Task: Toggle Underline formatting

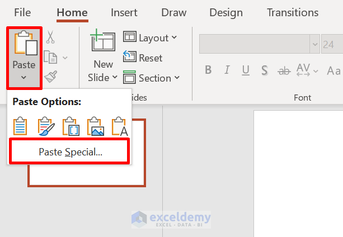Action: pyautogui.click(x=246, y=70)
